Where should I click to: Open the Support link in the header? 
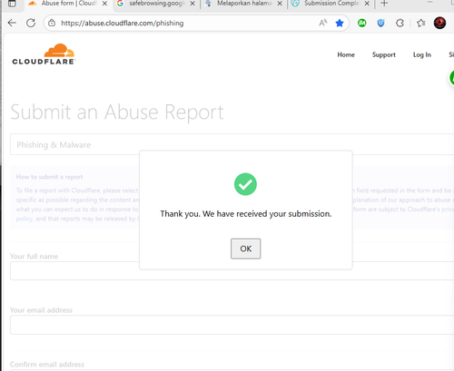coord(384,54)
